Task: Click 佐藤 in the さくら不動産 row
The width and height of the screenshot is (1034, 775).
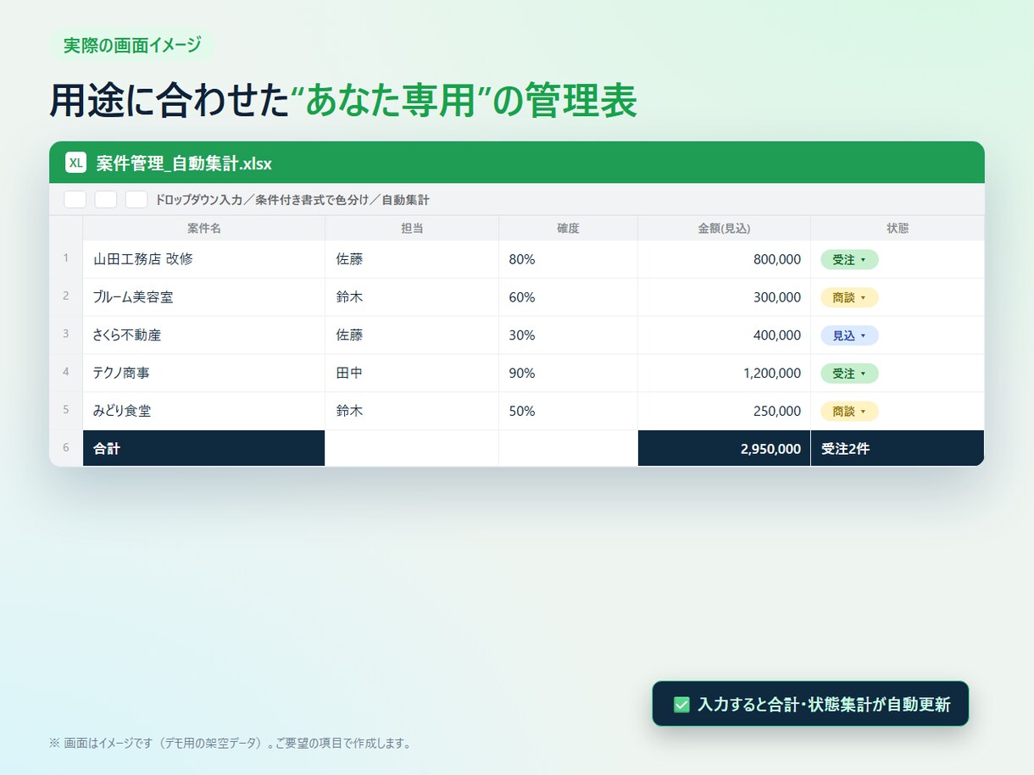Action: tap(412, 335)
